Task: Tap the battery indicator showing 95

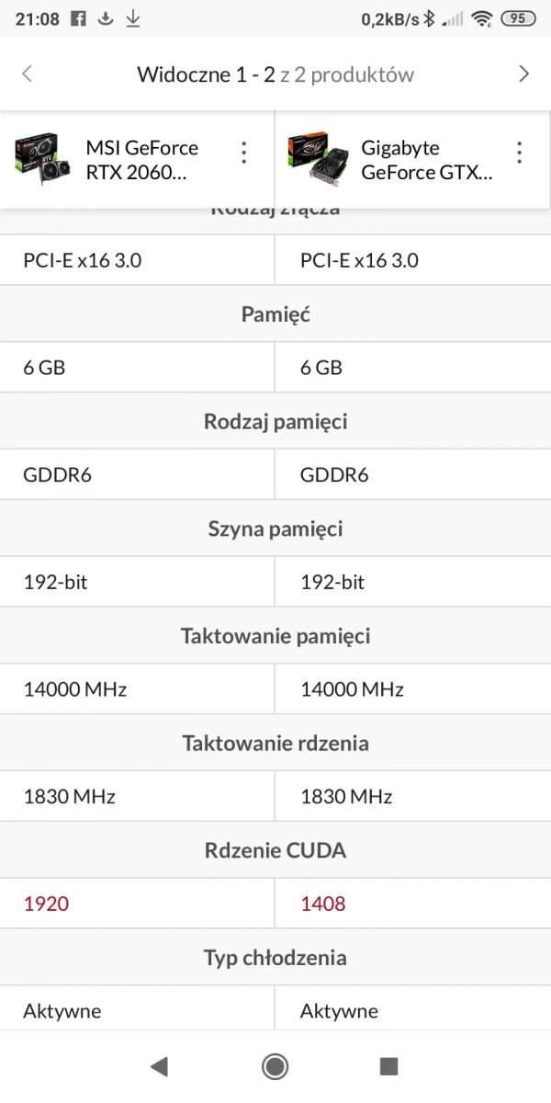Action: point(519,18)
